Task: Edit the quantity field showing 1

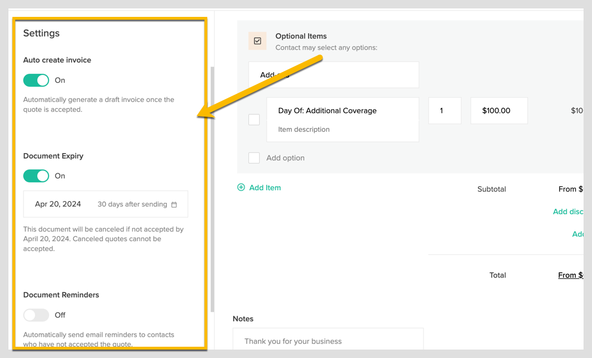Action: click(x=444, y=111)
